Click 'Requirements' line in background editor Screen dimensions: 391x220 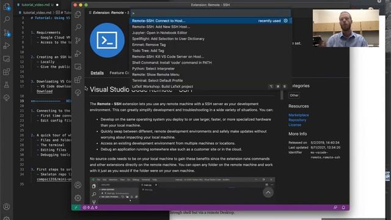[x=48, y=32]
